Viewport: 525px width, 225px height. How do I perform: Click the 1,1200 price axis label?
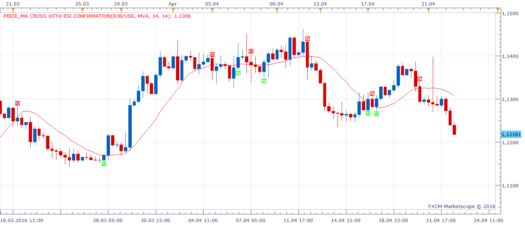click(510, 142)
